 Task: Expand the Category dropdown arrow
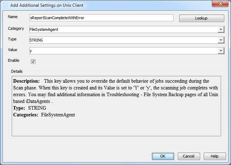point(221,30)
